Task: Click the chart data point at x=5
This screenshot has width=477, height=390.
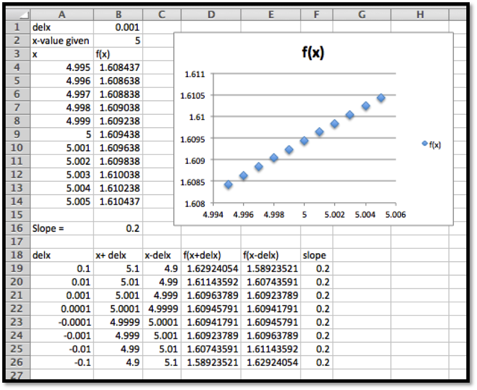Action: coord(304,141)
